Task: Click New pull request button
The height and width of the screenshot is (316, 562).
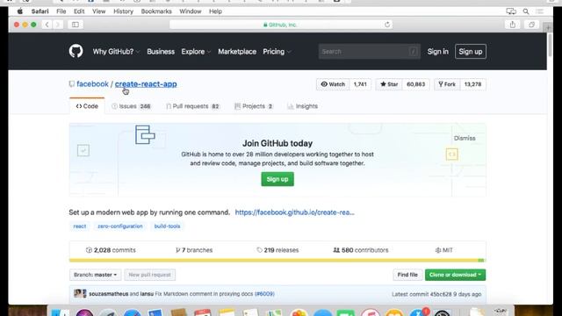Action: click(x=150, y=275)
